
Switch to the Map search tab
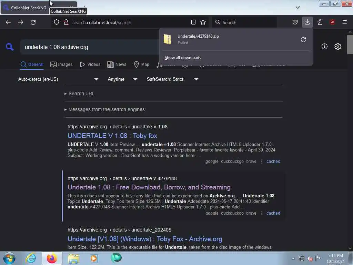click(142, 65)
